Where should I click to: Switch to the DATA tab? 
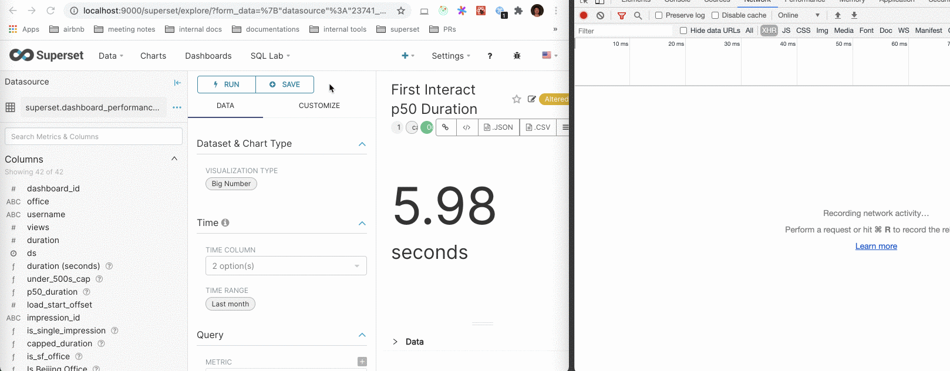coord(225,106)
